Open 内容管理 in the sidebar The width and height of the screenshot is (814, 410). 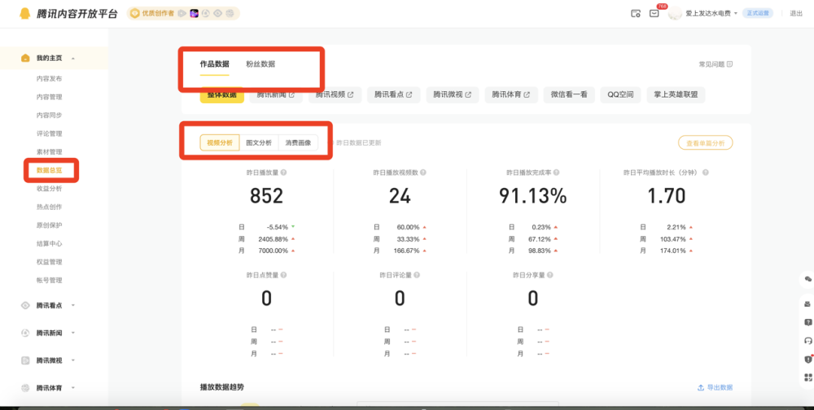click(50, 97)
